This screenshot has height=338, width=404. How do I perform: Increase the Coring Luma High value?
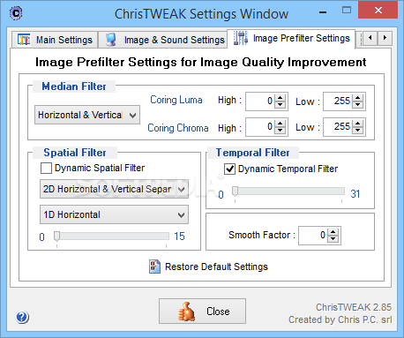(x=281, y=98)
